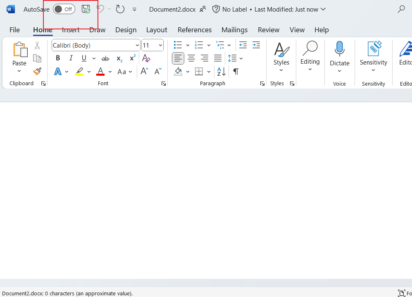Toggle the Show/Hide paragraph marks icon
This screenshot has height=297, width=412.
click(x=236, y=72)
